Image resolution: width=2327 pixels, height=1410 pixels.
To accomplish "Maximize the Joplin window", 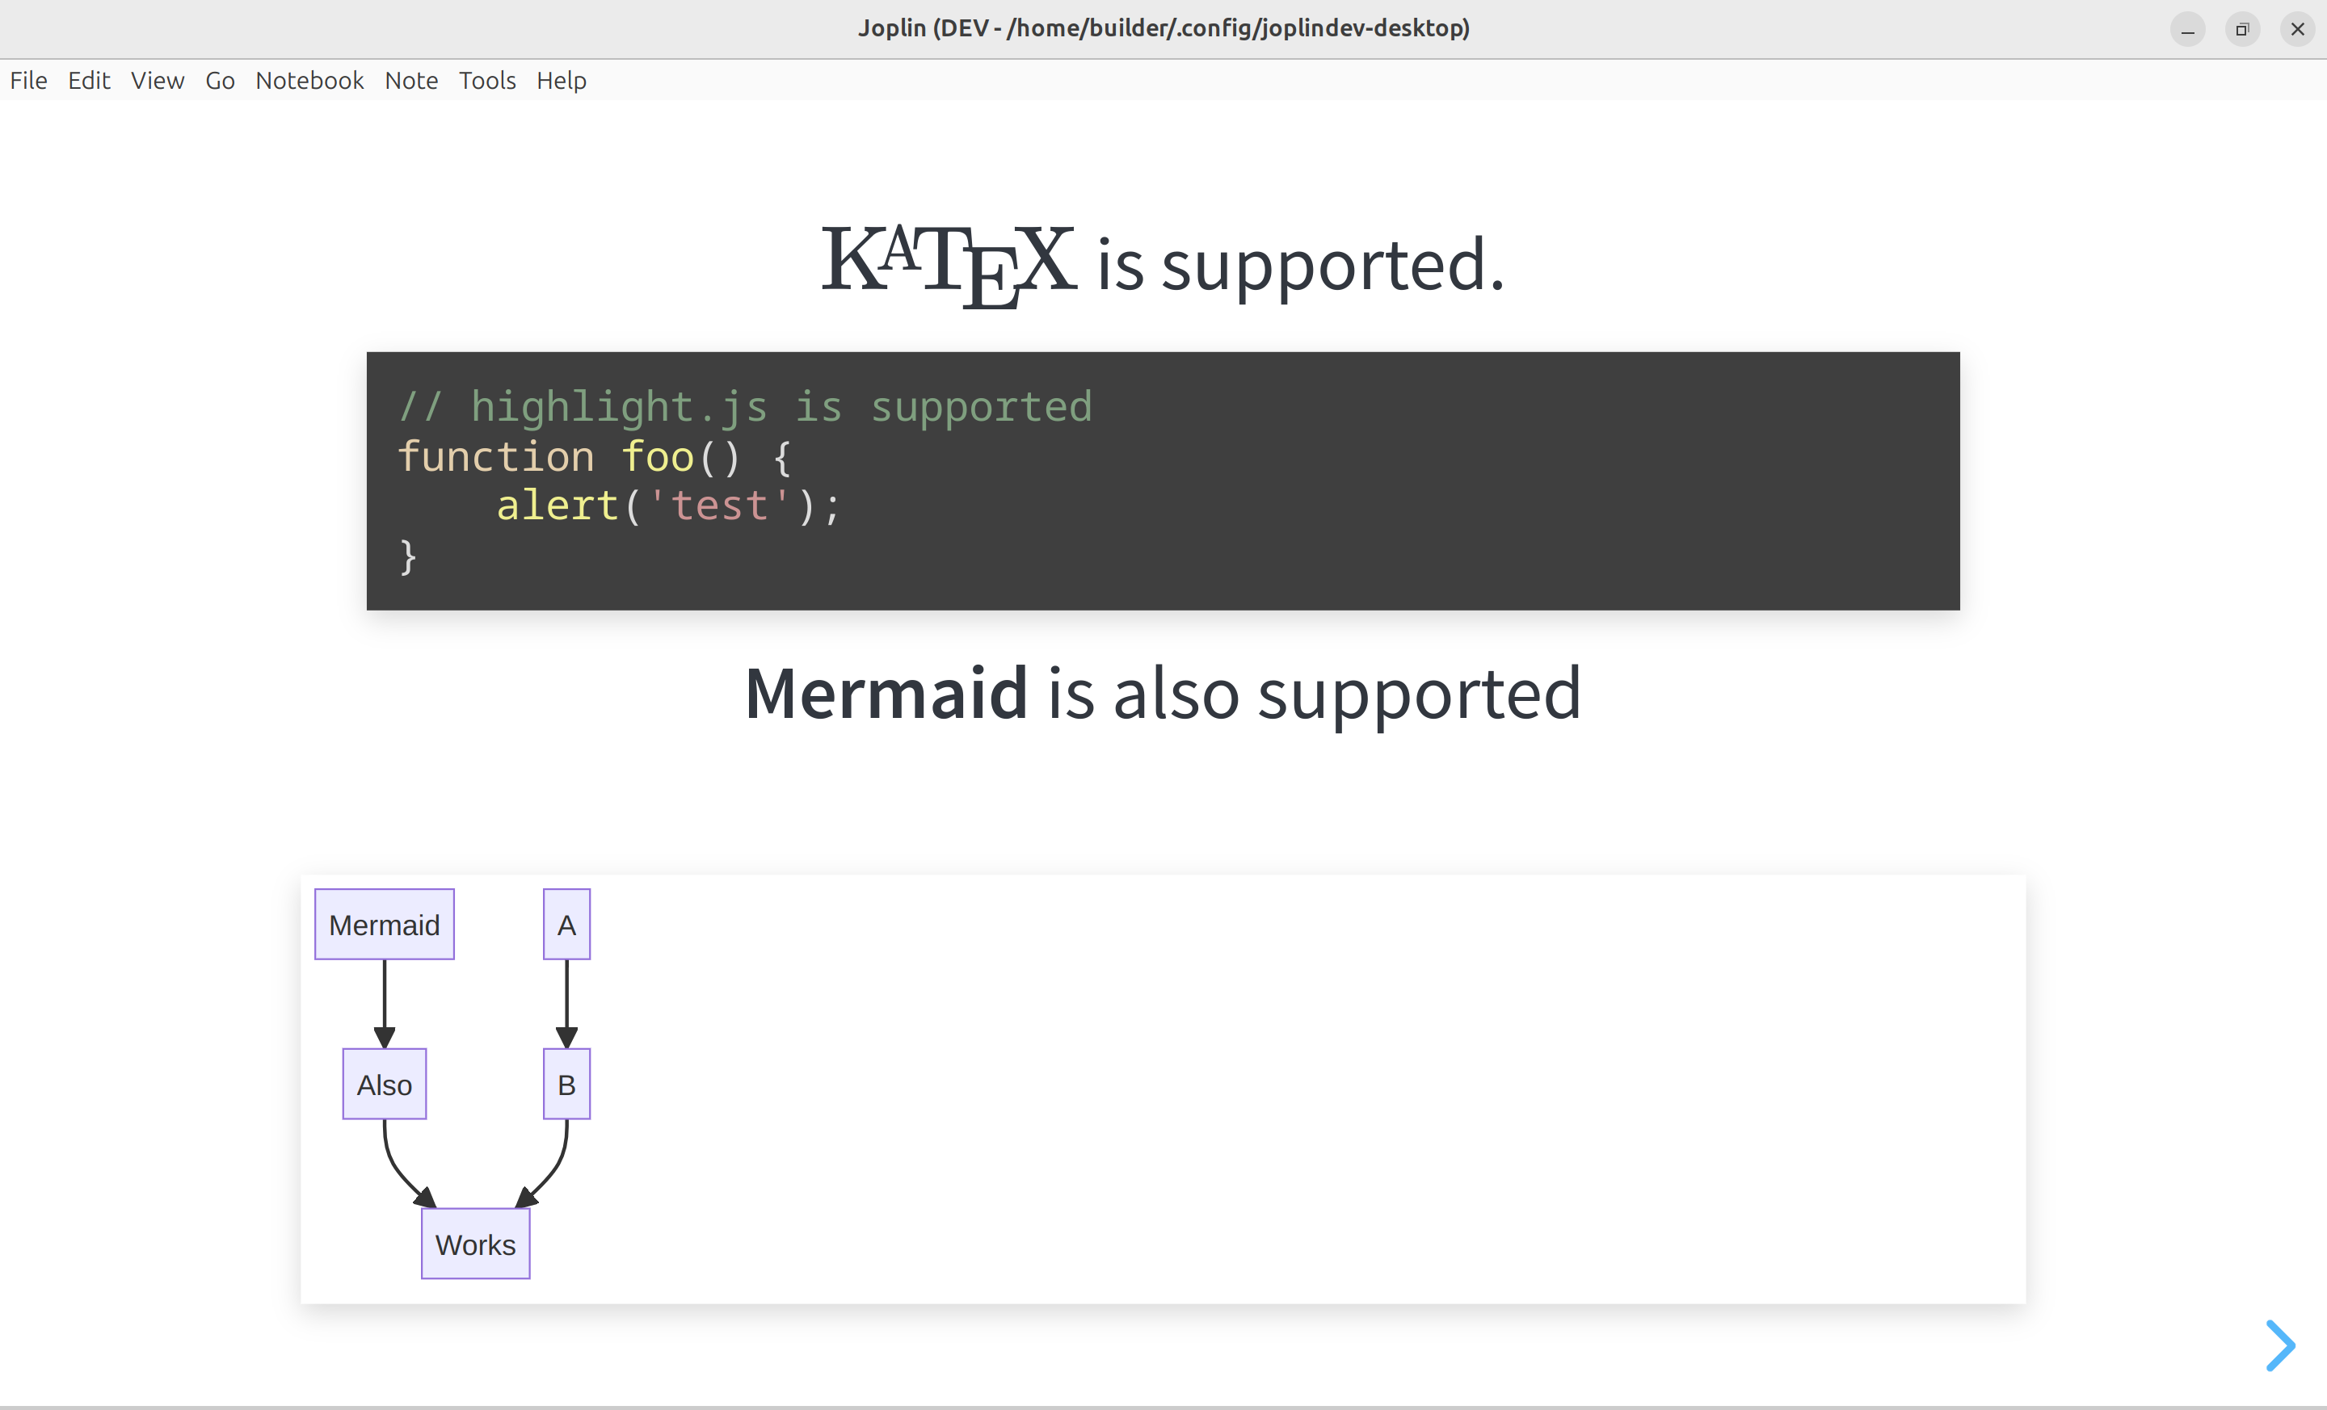I will coord(2242,29).
